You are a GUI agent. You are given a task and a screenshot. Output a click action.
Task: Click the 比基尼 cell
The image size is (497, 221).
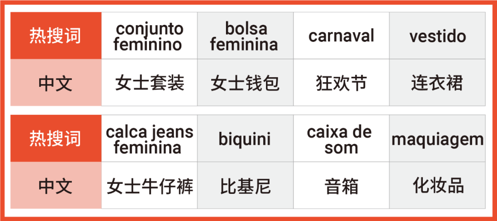coord(245,186)
